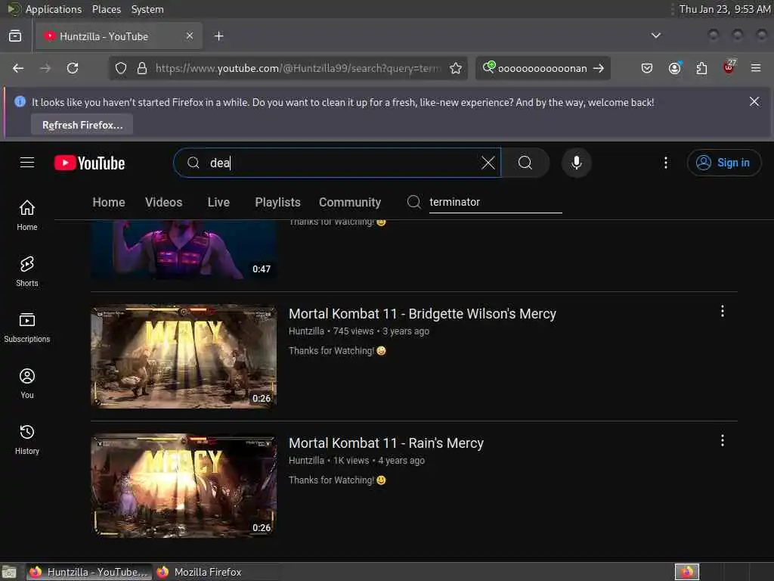Click the channel search field containing terminator

point(495,202)
